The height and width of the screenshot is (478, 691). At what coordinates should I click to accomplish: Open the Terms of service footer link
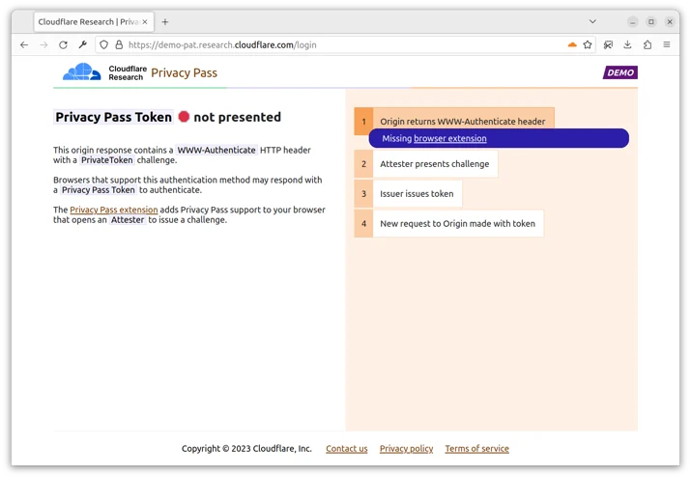(x=476, y=448)
